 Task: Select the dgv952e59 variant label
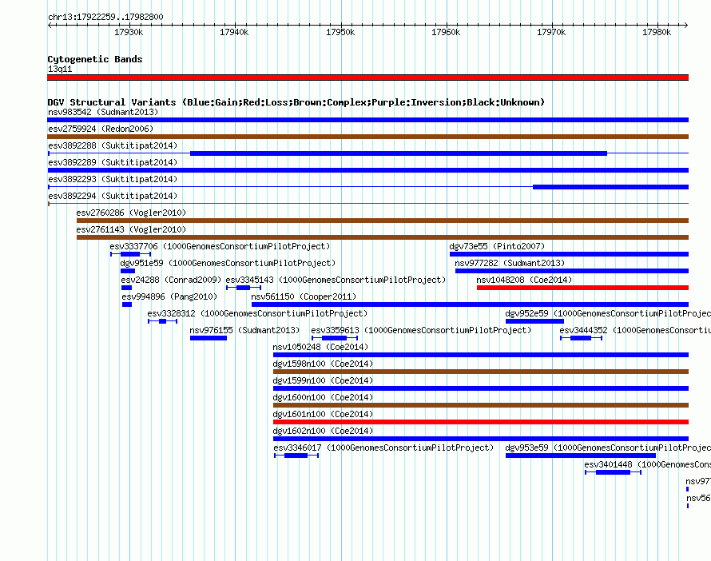608,313
